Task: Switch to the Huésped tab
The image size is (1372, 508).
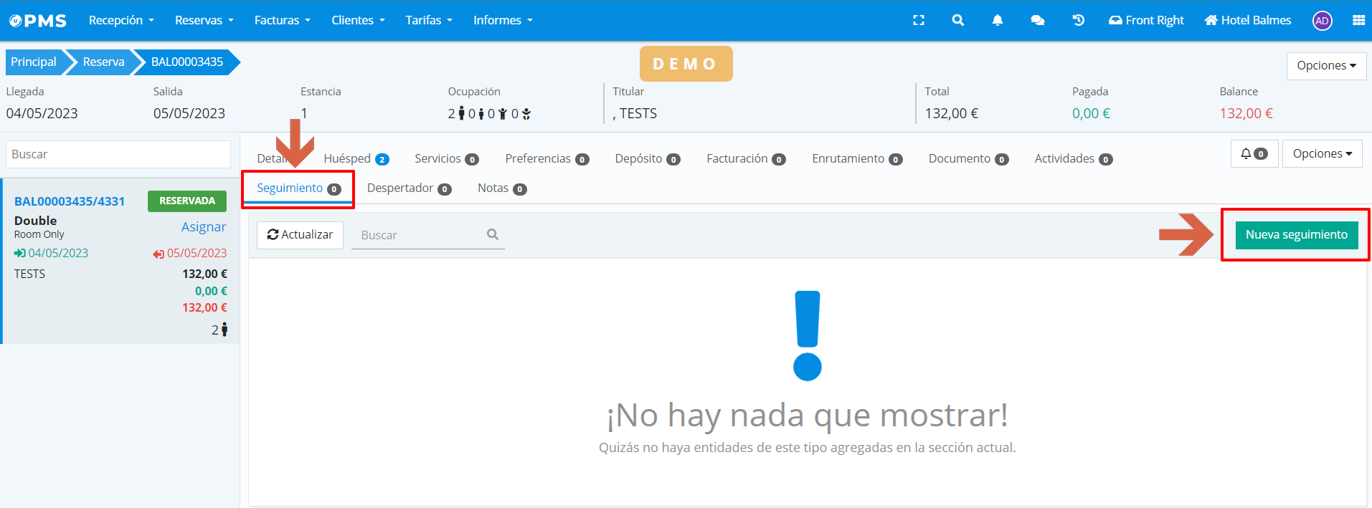Action: (x=356, y=158)
